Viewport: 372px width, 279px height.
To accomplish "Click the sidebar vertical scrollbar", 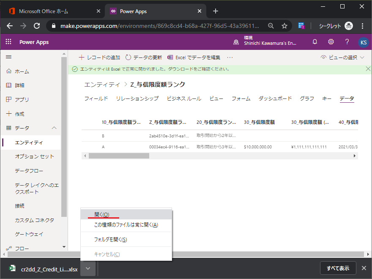I will [x=64, y=137].
